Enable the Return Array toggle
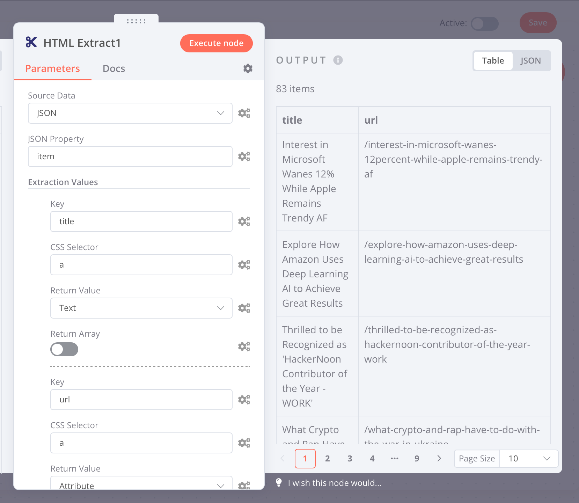Viewport: 579px width, 503px height. [x=64, y=349]
